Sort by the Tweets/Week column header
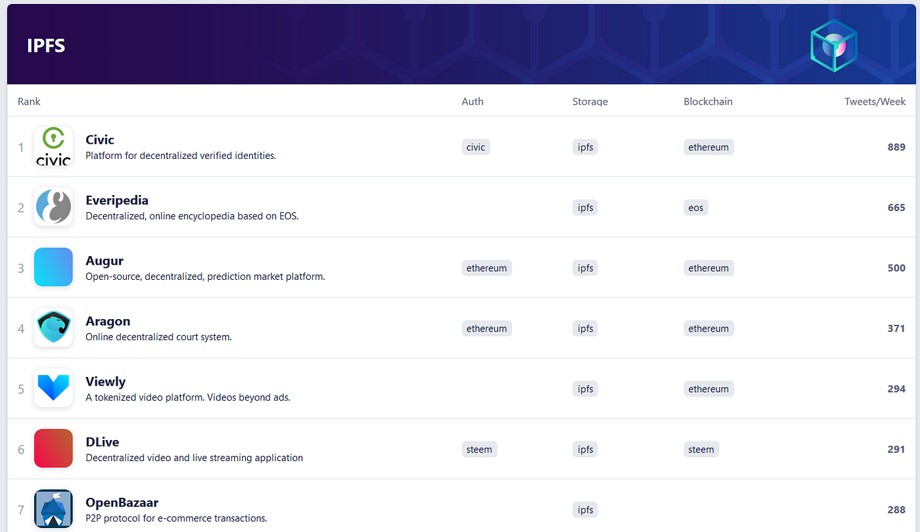 click(875, 101)
